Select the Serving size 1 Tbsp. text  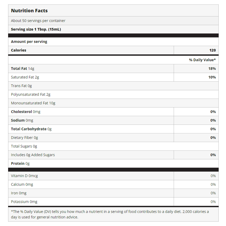pyautogui.click(x=36, y=29)
